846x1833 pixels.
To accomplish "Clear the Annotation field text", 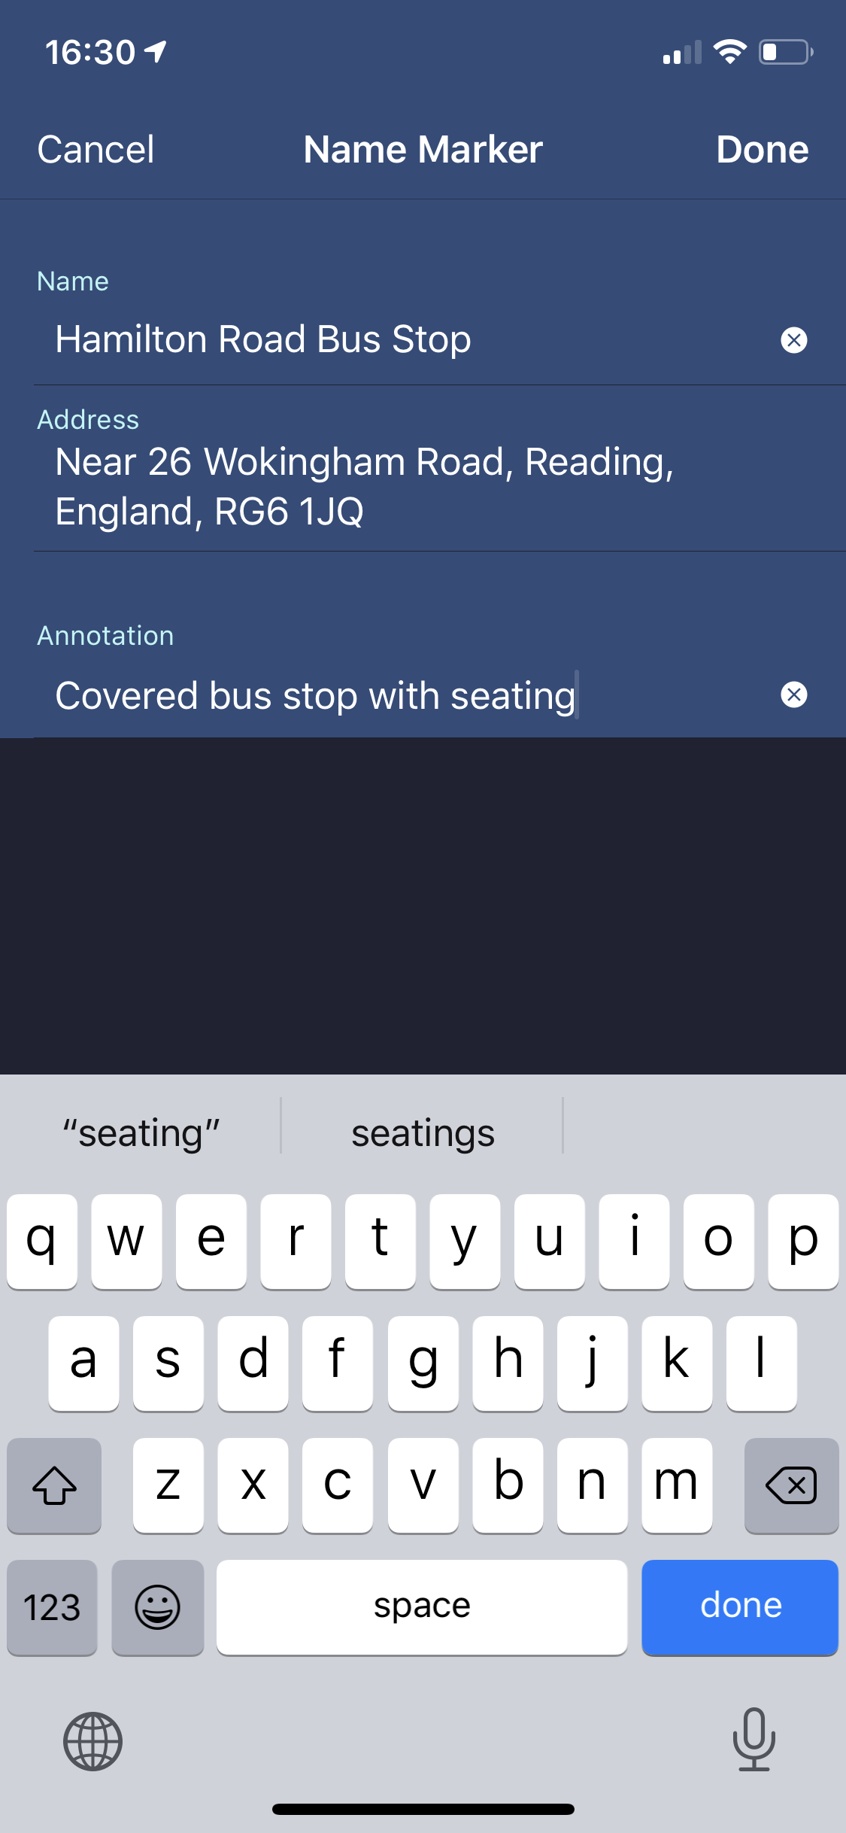I will pos(793,695).
